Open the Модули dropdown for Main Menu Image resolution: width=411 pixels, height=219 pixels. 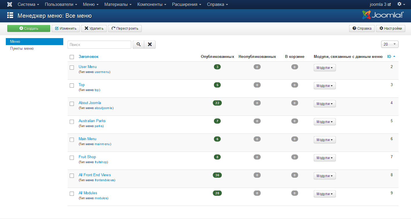pos(325,140)
